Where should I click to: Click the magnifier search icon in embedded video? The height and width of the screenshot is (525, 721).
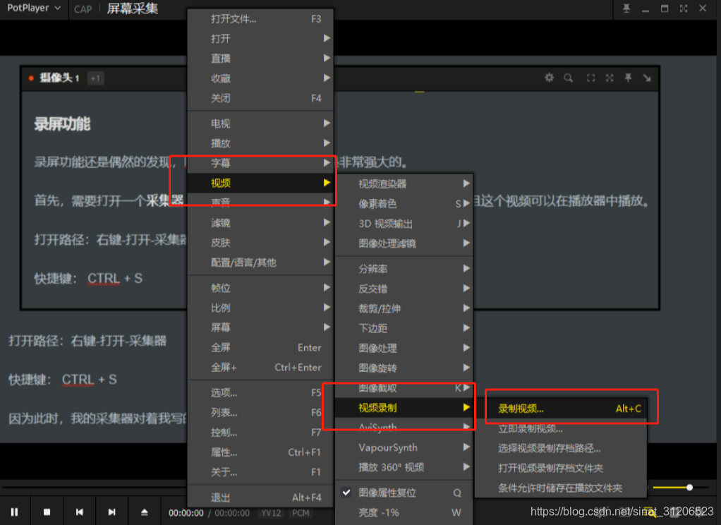569,78
